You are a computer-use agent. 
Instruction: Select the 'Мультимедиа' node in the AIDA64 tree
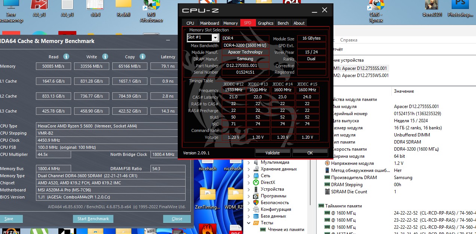275,162
